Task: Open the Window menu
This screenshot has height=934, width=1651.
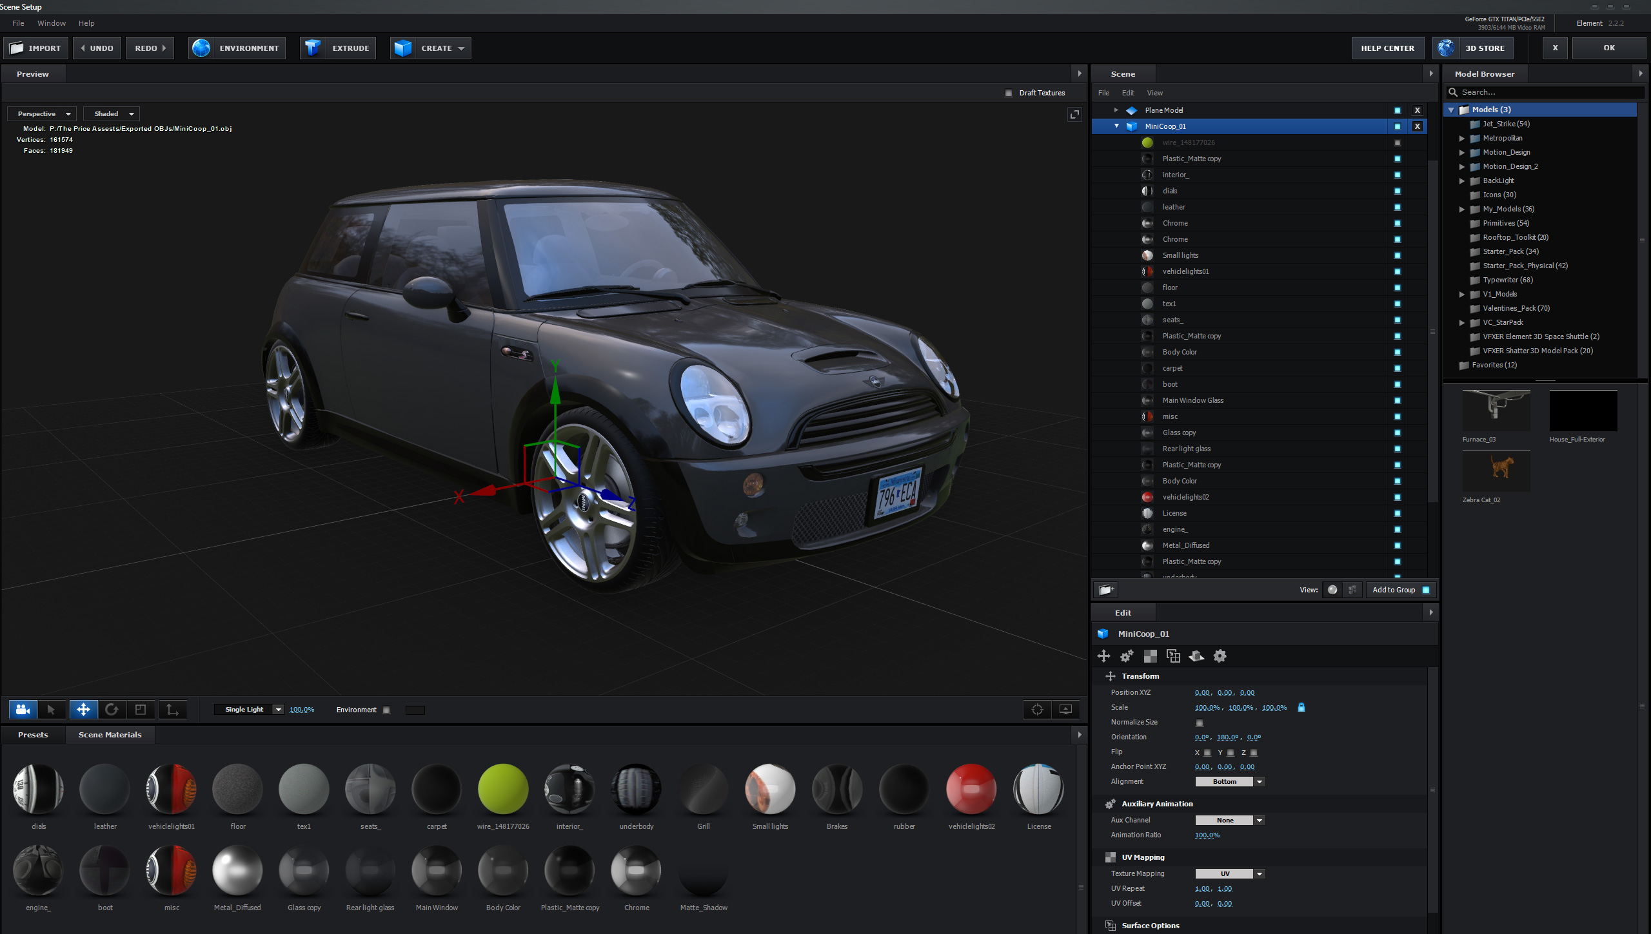Action: (52, 23)
